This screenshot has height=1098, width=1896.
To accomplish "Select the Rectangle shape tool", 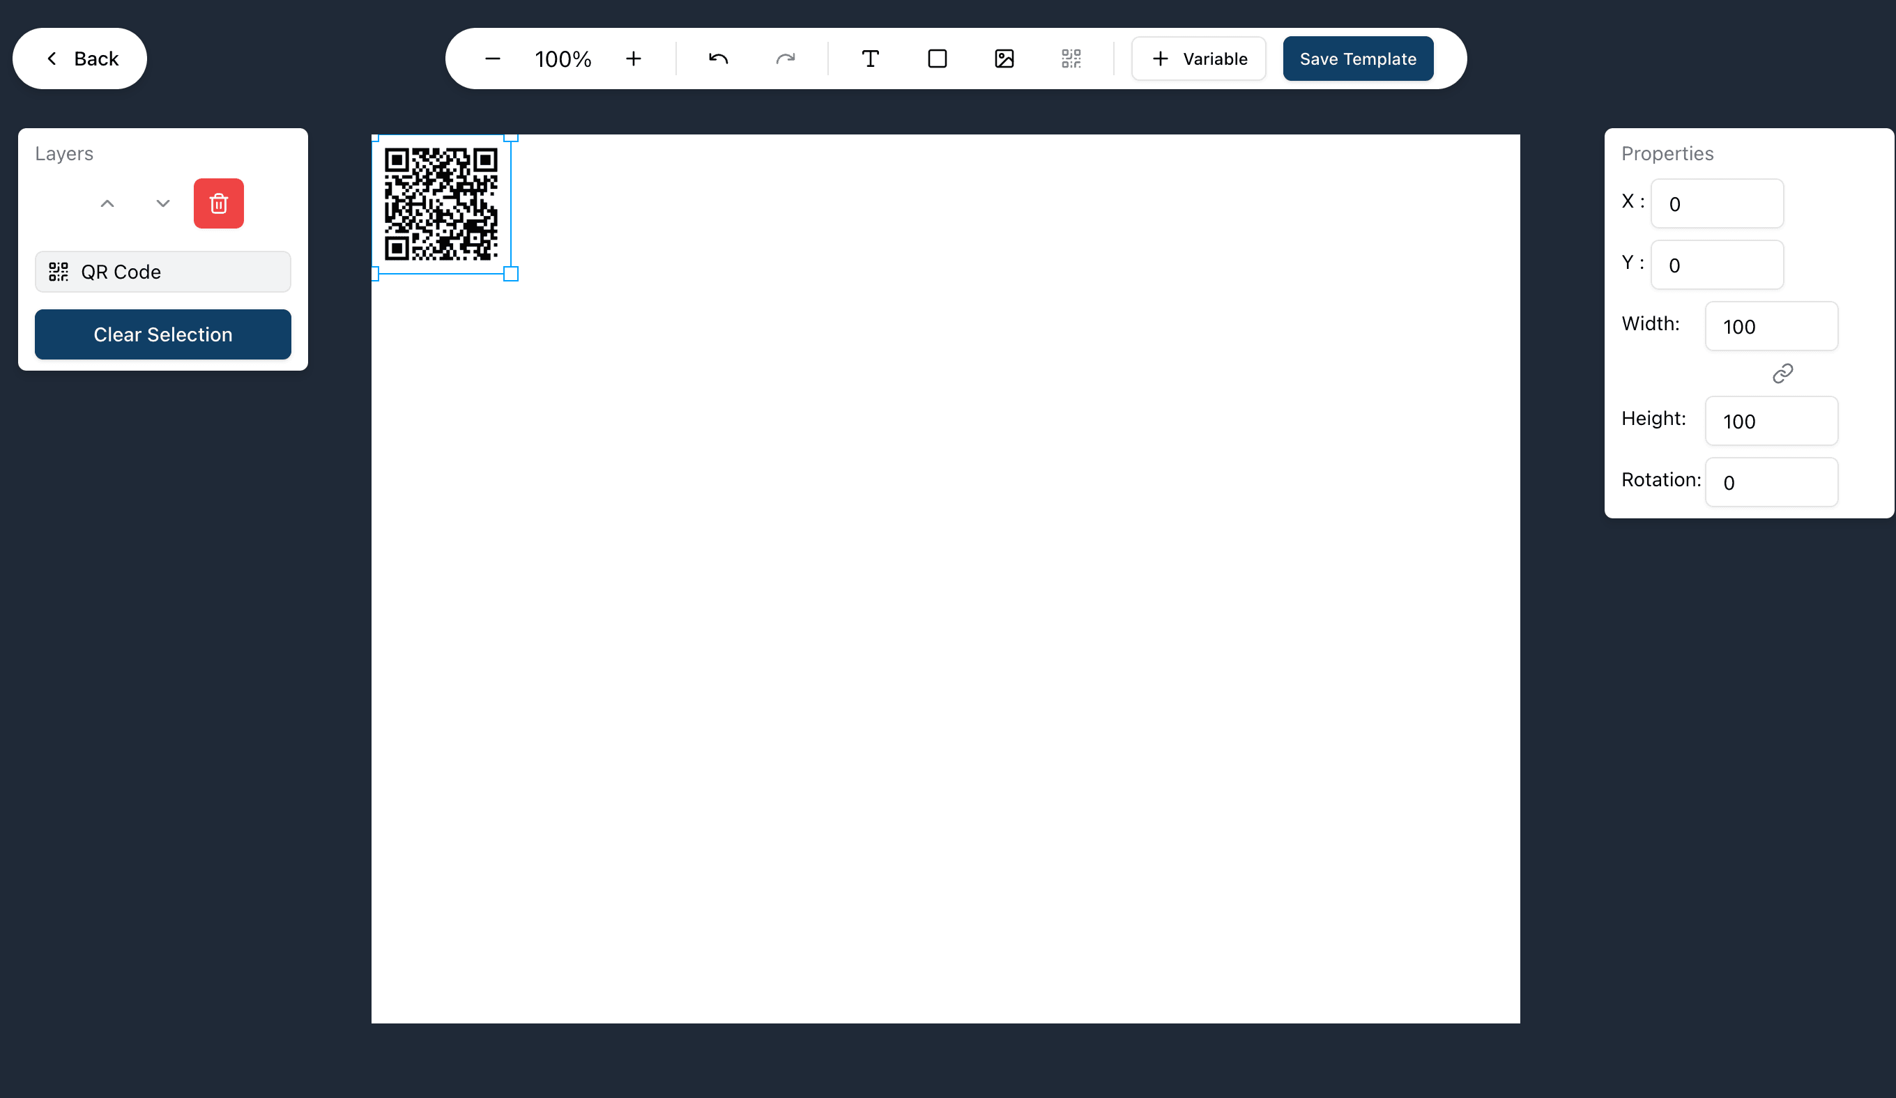I will (x=937, y=58).
